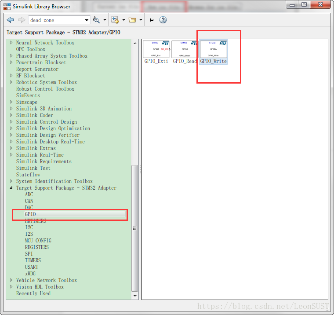
Task: Click the library tree scrollbar thumb
Action: (134, 228)
